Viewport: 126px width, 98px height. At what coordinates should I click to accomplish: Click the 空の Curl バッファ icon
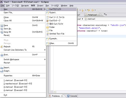[47, 24]
